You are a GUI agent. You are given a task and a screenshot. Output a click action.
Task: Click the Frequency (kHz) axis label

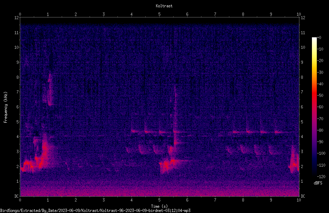click(6, 107)
